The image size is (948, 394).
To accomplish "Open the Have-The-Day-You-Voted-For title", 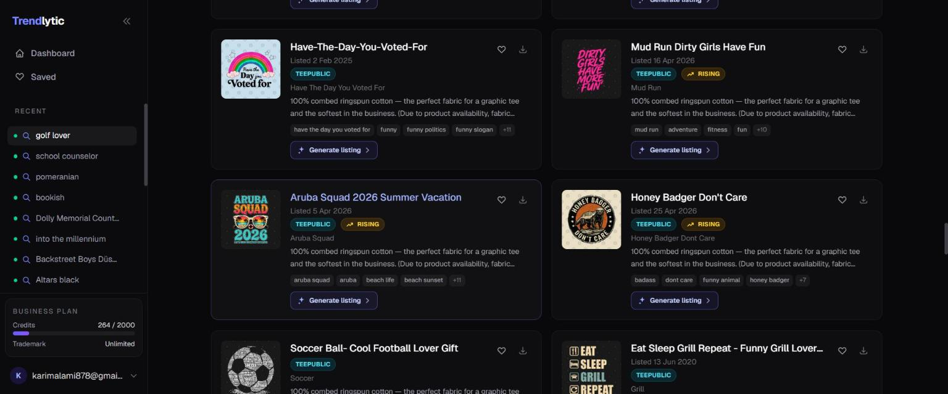I will tap(359, 47).
